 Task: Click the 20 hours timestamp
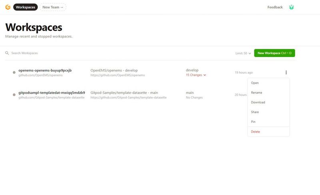click(241, 95)
